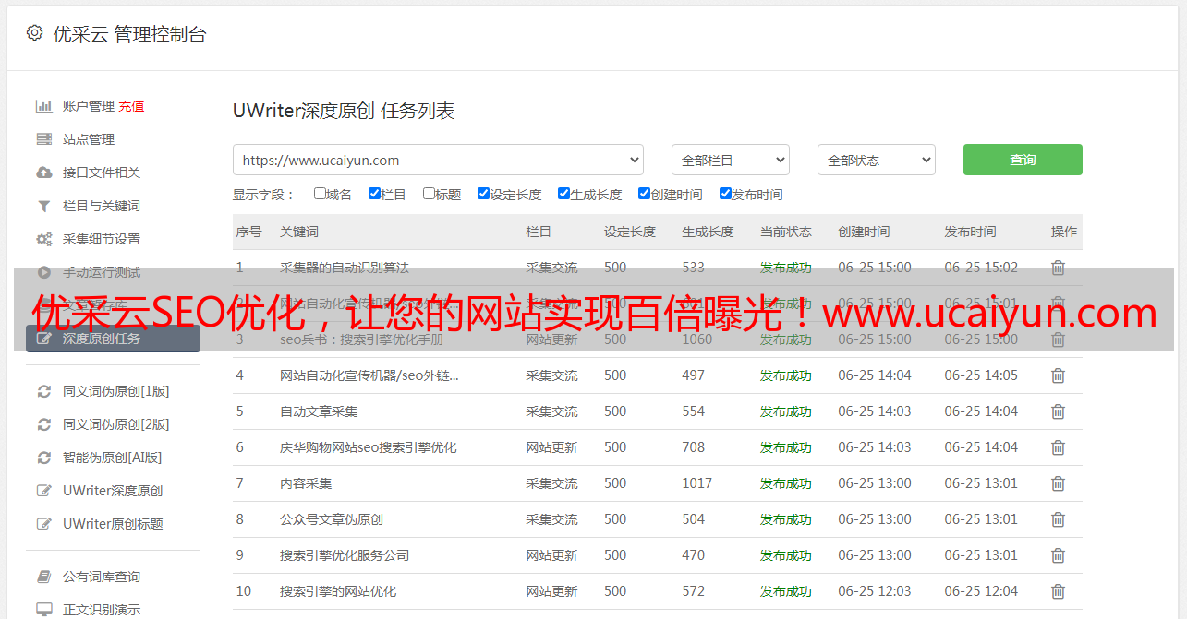
Task: Click the gear icon beside 优采云 管理控制台
Action: 34,33
